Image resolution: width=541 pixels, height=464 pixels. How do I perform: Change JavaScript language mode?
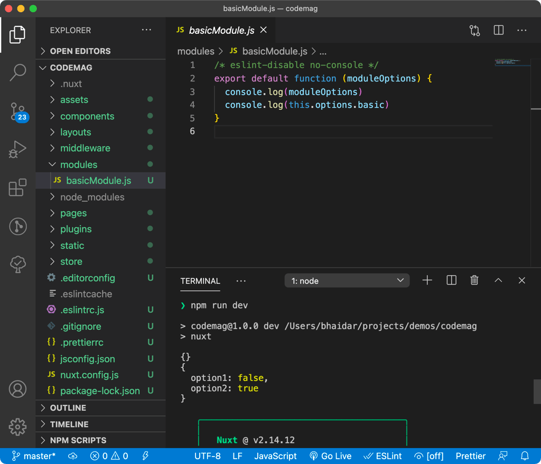click(x=275, y=456)
